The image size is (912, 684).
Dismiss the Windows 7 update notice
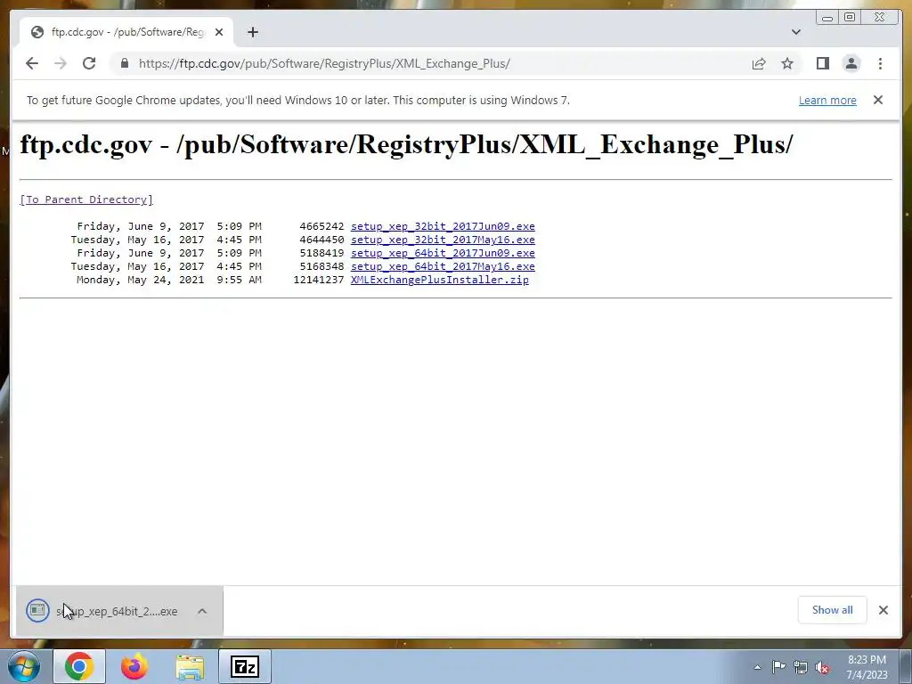coord(877,100)
